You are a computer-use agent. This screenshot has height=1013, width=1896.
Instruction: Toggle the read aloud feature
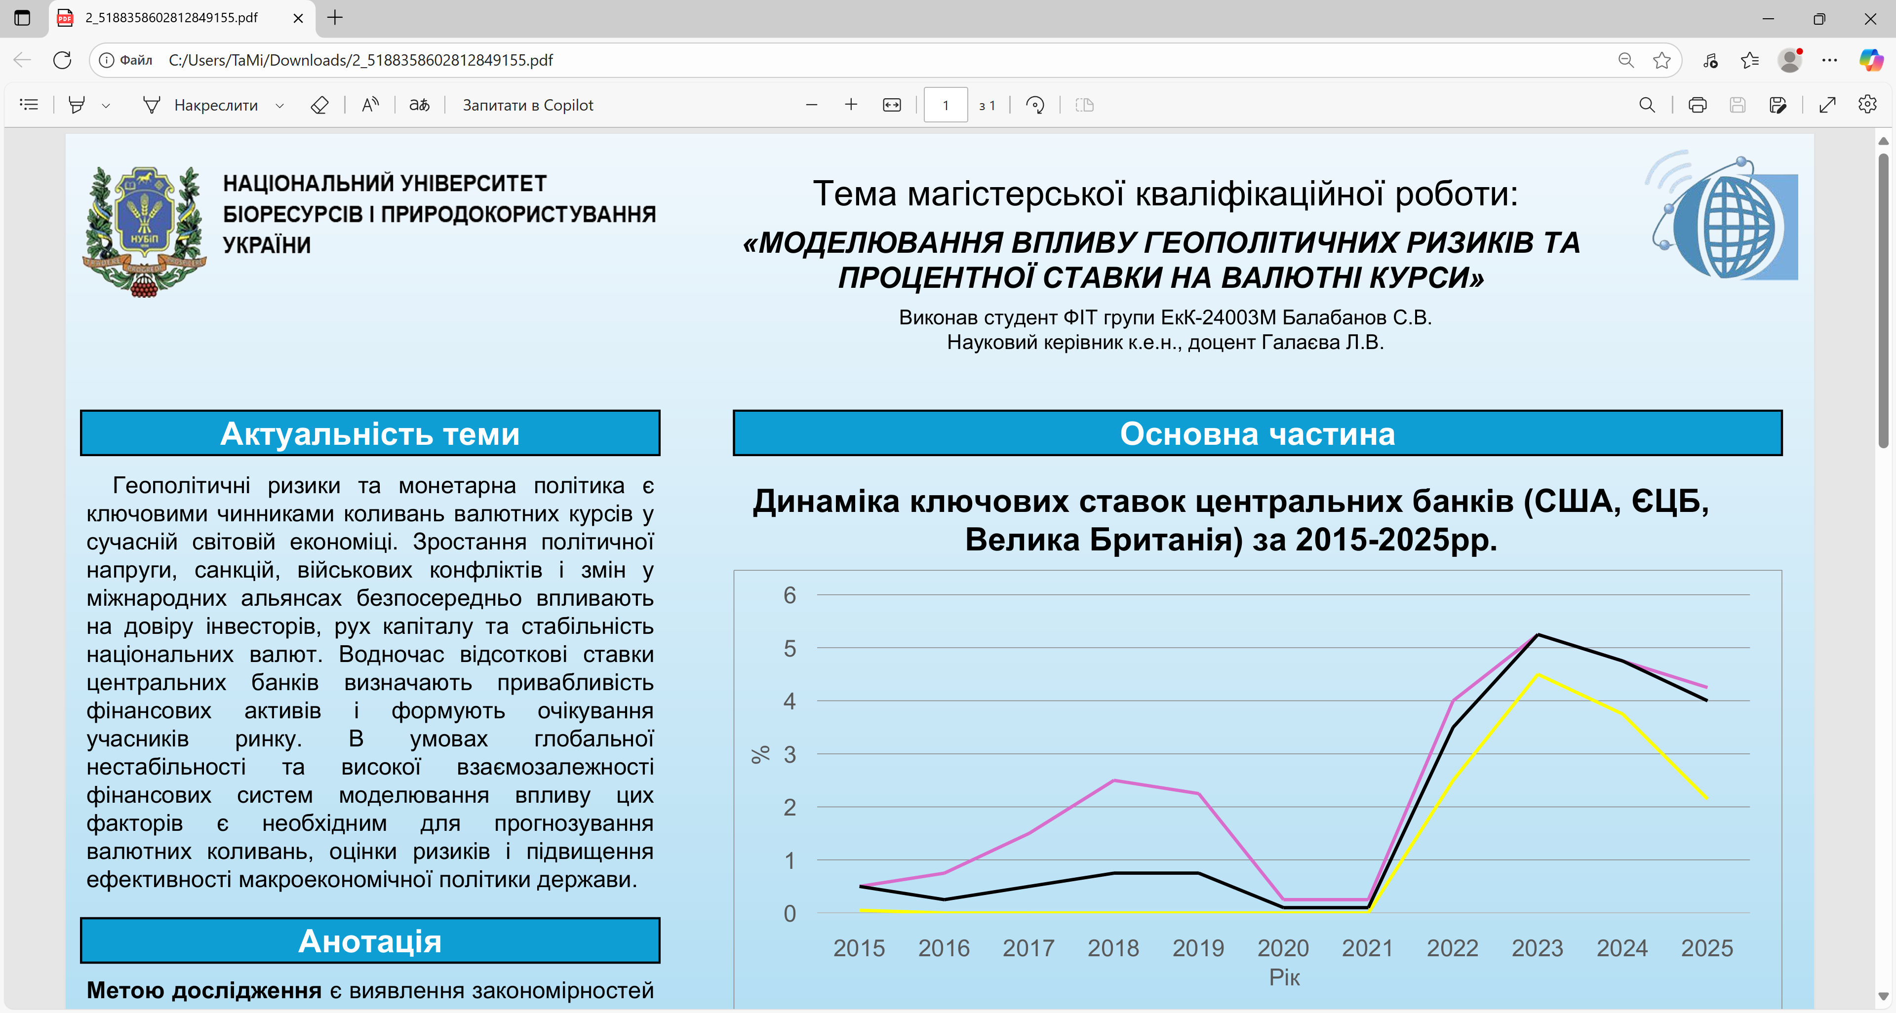point(370,105)
